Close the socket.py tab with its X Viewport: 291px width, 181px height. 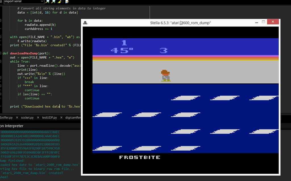38,118
